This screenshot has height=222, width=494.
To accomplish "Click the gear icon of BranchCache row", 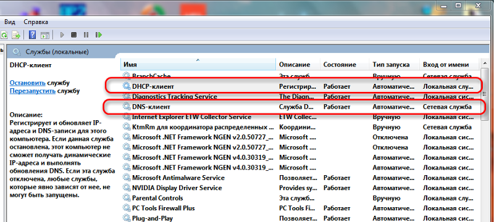I will coord(127,76).
